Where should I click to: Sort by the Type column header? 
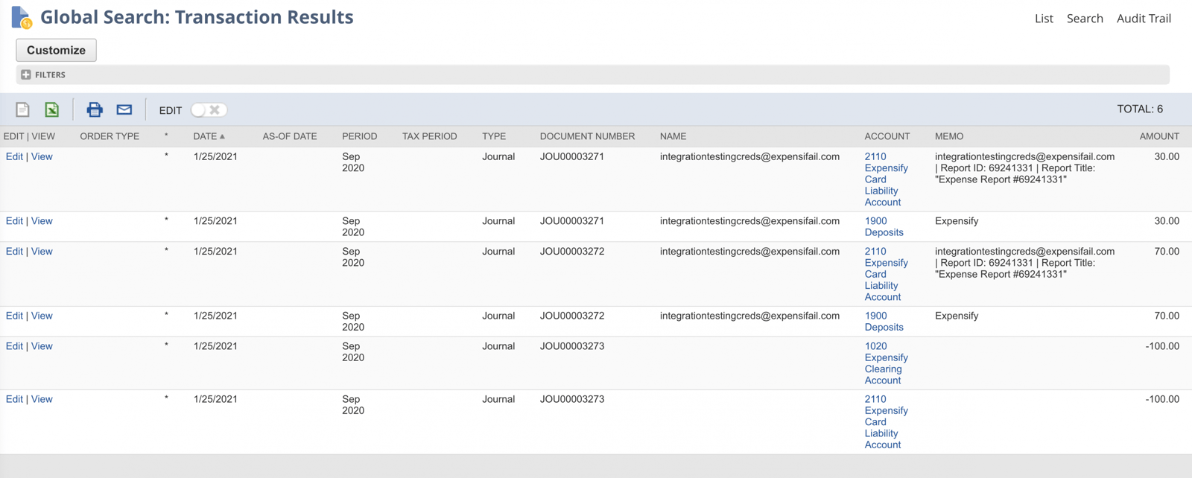tap(493, 136)
